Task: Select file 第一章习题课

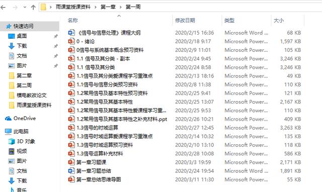Action: coord(91,162)
